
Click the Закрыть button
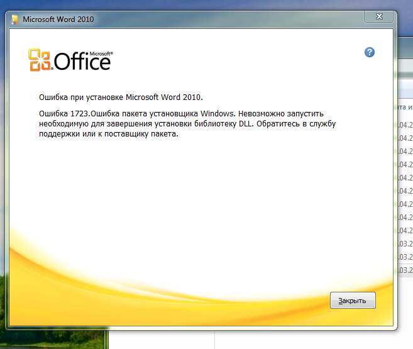click(353, 301)
